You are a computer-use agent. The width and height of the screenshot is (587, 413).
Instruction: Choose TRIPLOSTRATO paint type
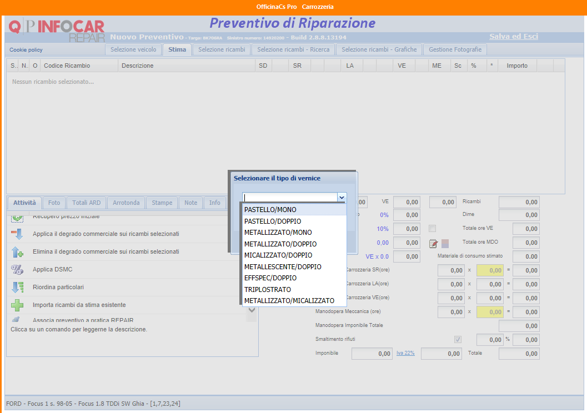click(x=294, y=290)
